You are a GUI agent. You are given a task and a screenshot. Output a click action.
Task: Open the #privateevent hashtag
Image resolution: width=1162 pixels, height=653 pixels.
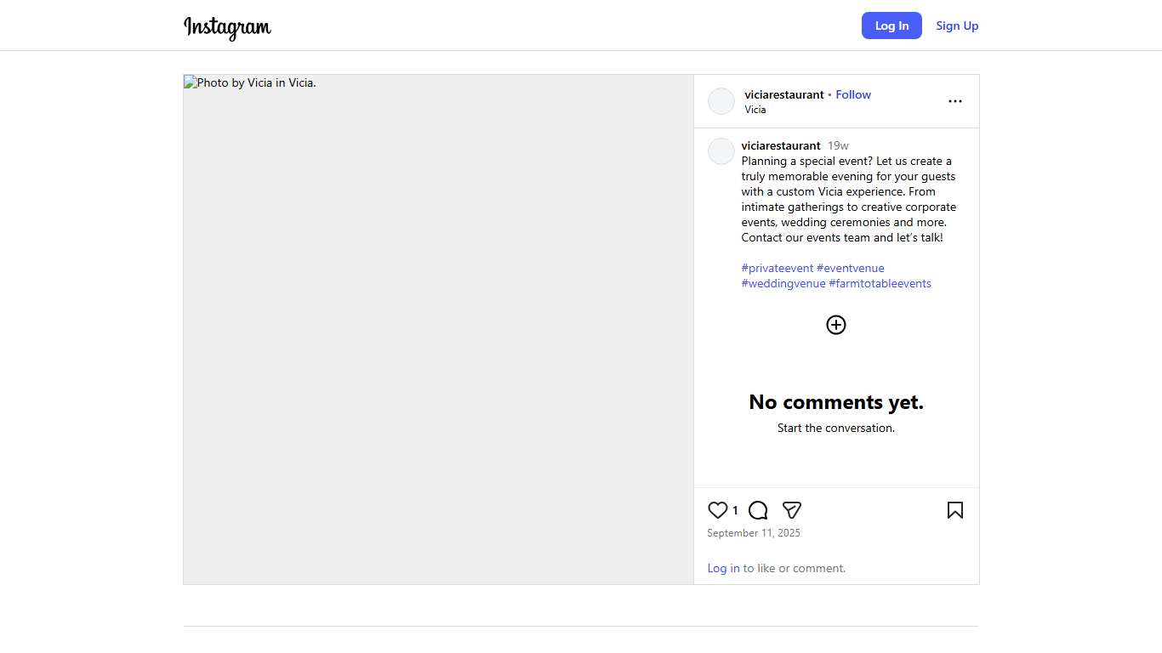[778, 268]
